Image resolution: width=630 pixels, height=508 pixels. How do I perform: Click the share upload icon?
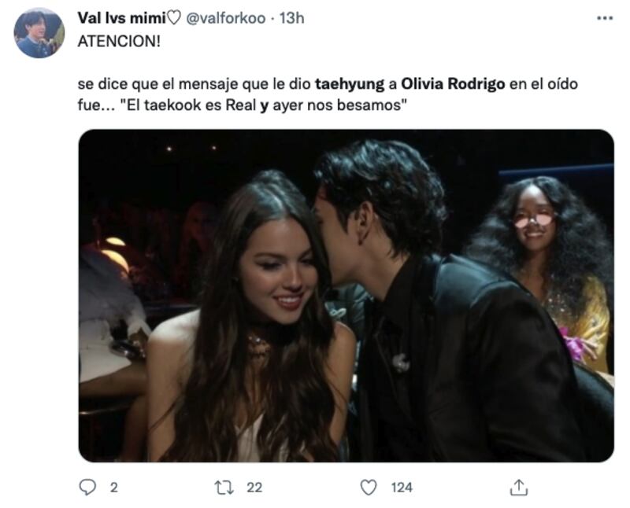click(x=517, y=488)
